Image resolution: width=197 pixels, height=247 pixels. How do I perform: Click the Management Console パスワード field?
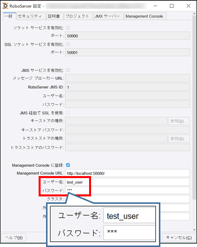click(127, 190)
